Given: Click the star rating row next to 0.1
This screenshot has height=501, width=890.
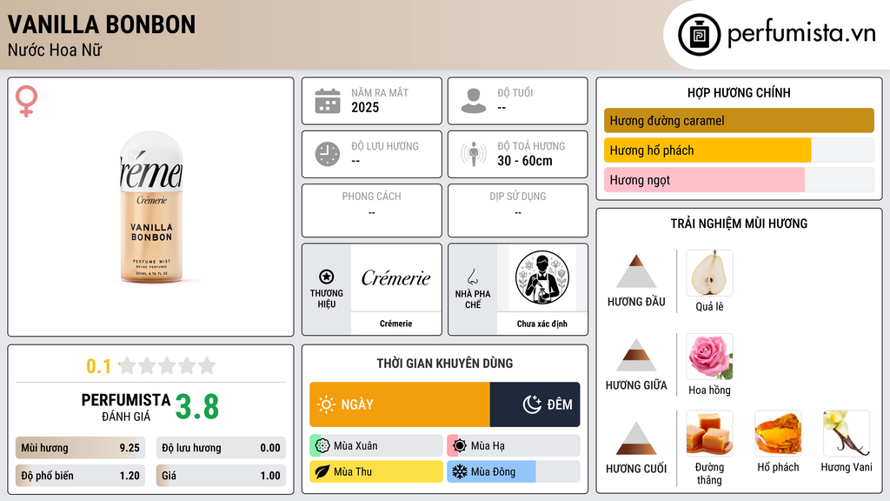Looking at the screenshot, I should pyautogui.click(x=168, y=365).
